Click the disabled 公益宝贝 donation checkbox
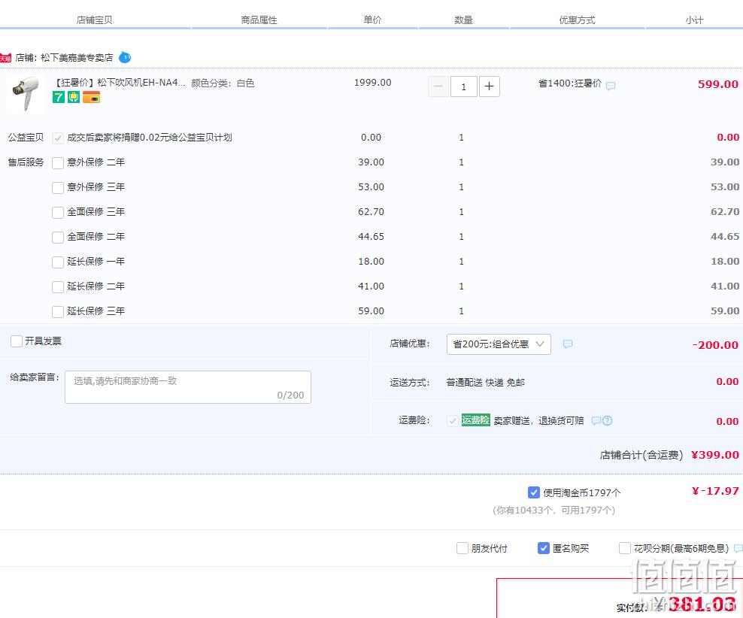 (58, 138)
